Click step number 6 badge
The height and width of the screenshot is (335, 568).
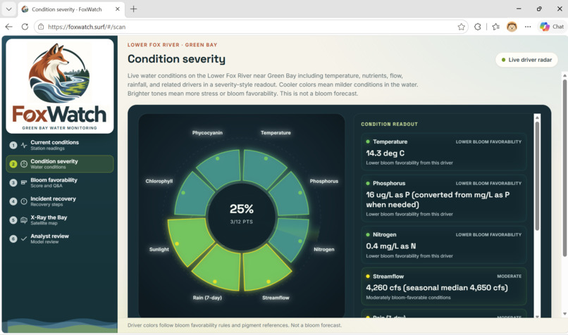pyautogui.click(x=13, y=239)
